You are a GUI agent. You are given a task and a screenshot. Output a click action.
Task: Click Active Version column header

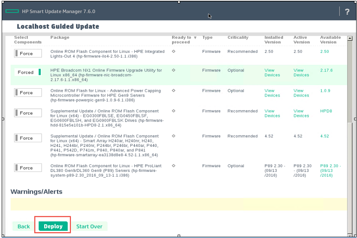301,40
